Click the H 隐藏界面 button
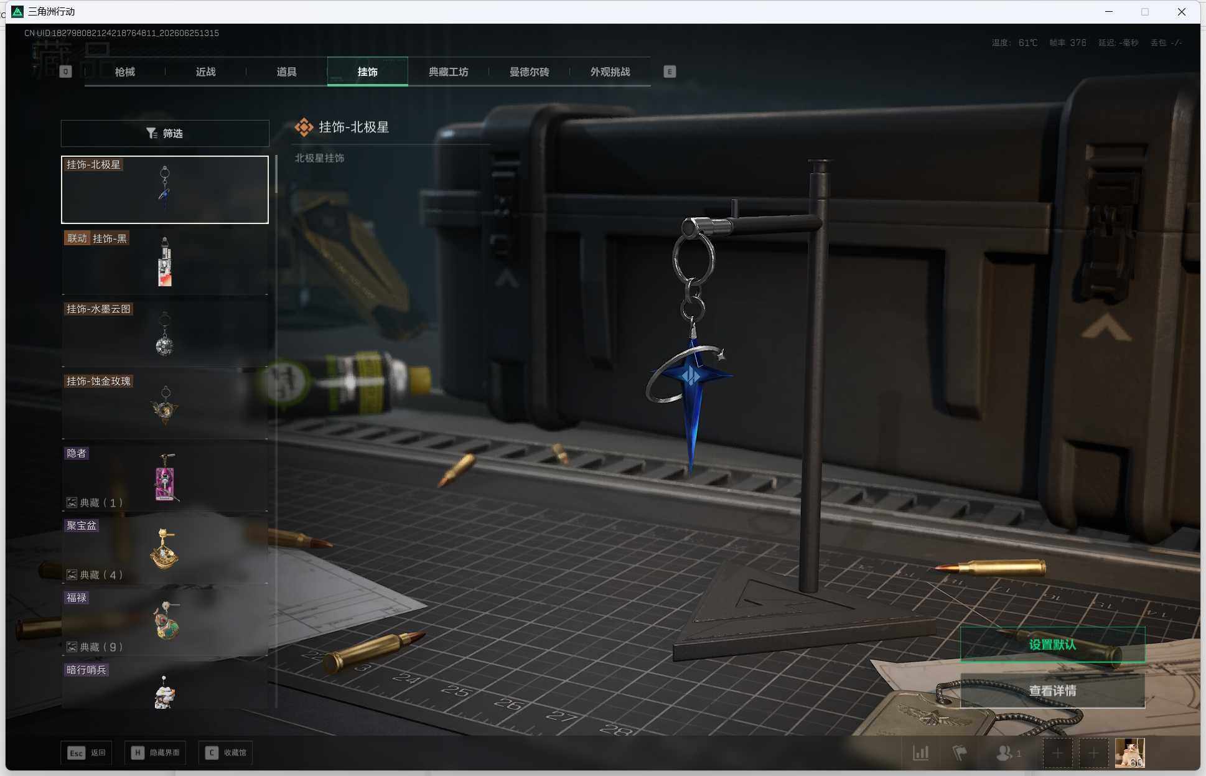1206x776 pixels. pyautogui.click(x=156, y=752)
